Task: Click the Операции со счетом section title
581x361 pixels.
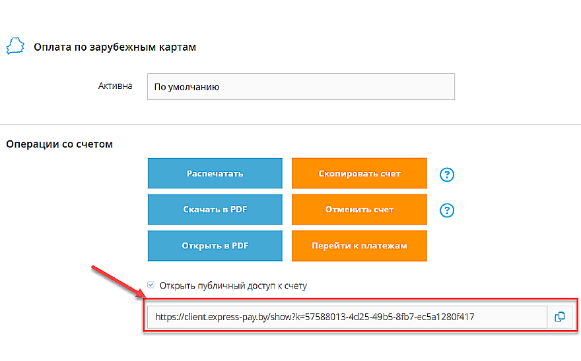Action: (59, 144)
